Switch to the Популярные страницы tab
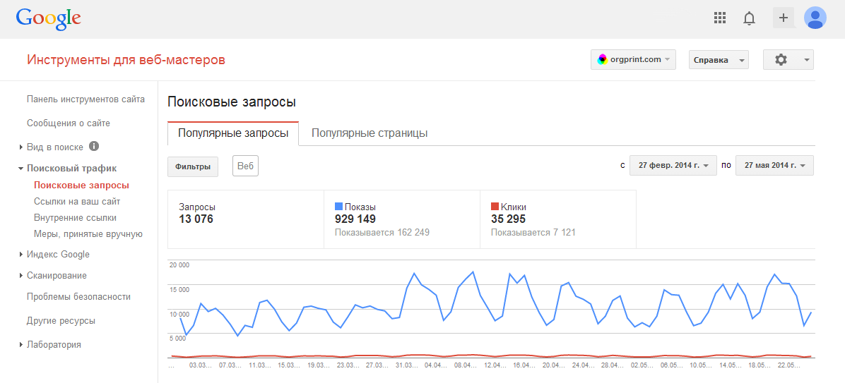The width and height of the screenshot is (845, 383). [x=369, y=133]
